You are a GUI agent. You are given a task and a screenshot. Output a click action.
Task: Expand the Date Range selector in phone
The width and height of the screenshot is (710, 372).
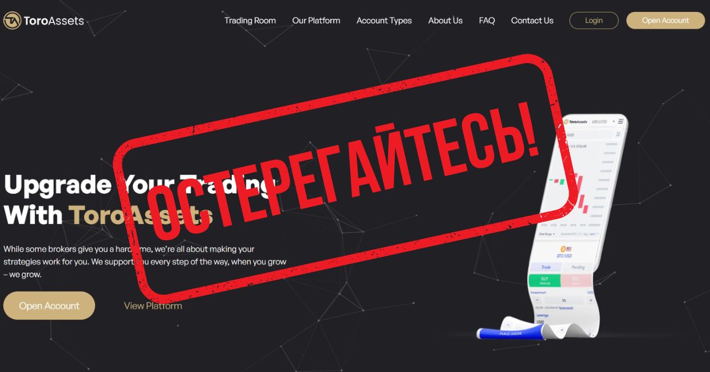(547, 234)
